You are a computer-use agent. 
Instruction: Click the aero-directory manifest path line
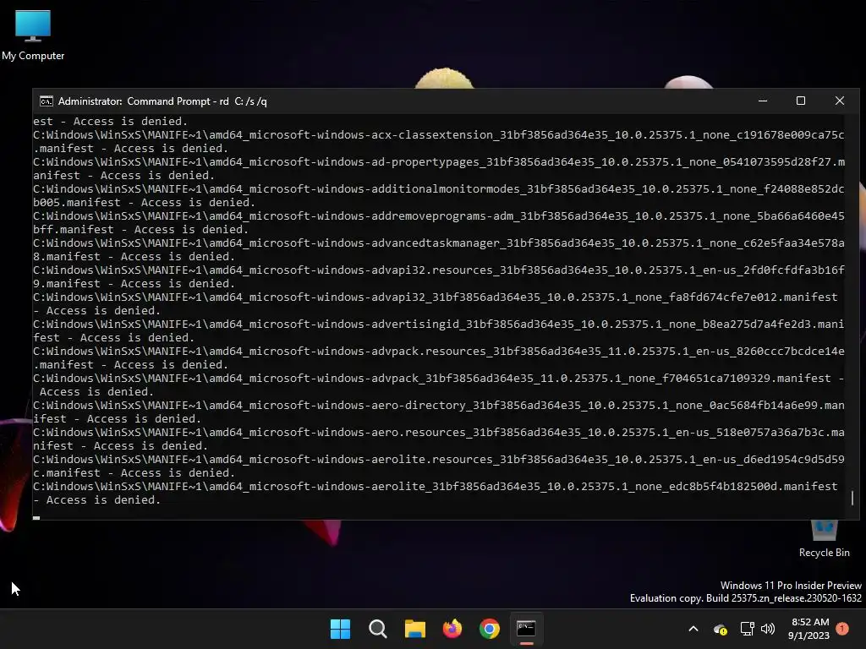(x=439, y=406)
